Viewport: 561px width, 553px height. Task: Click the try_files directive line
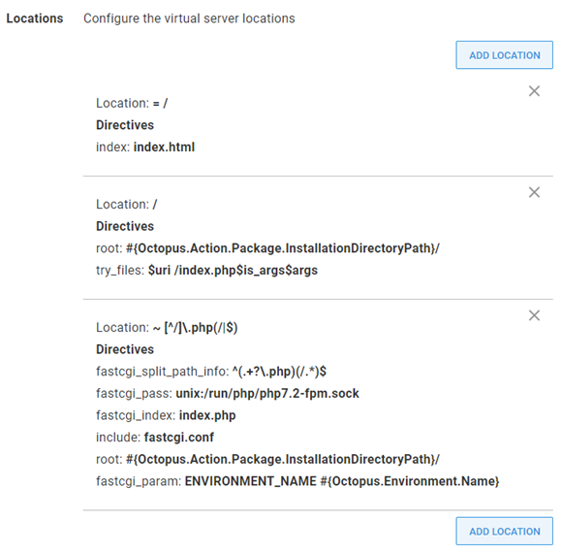206,270
